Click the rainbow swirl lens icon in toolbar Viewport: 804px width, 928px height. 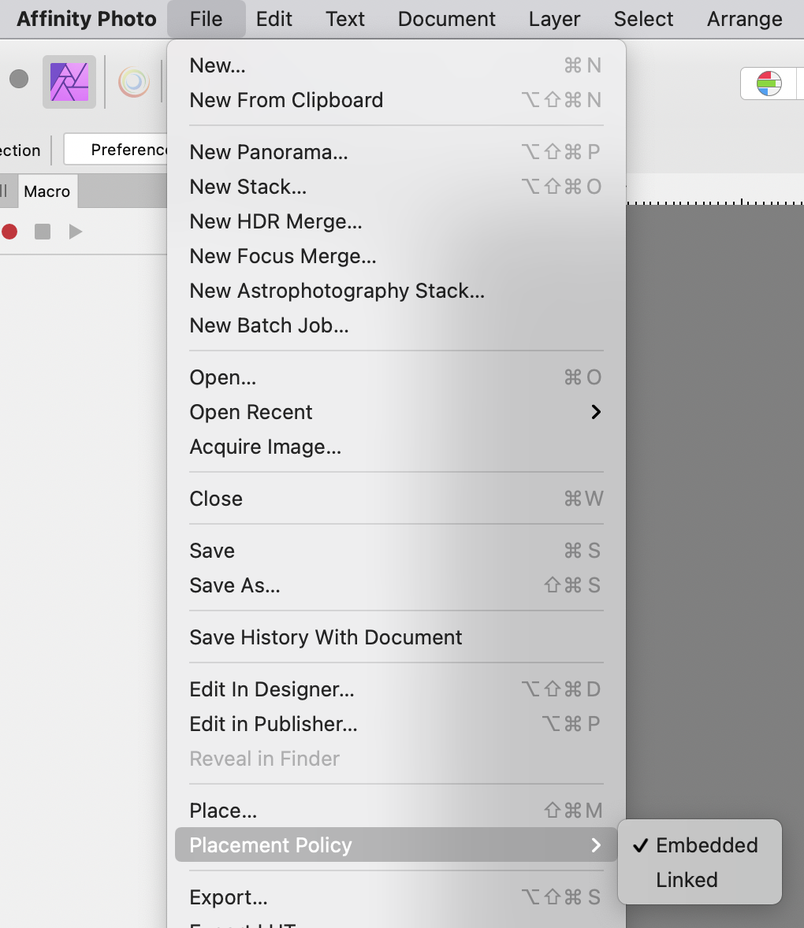point(133,81)
